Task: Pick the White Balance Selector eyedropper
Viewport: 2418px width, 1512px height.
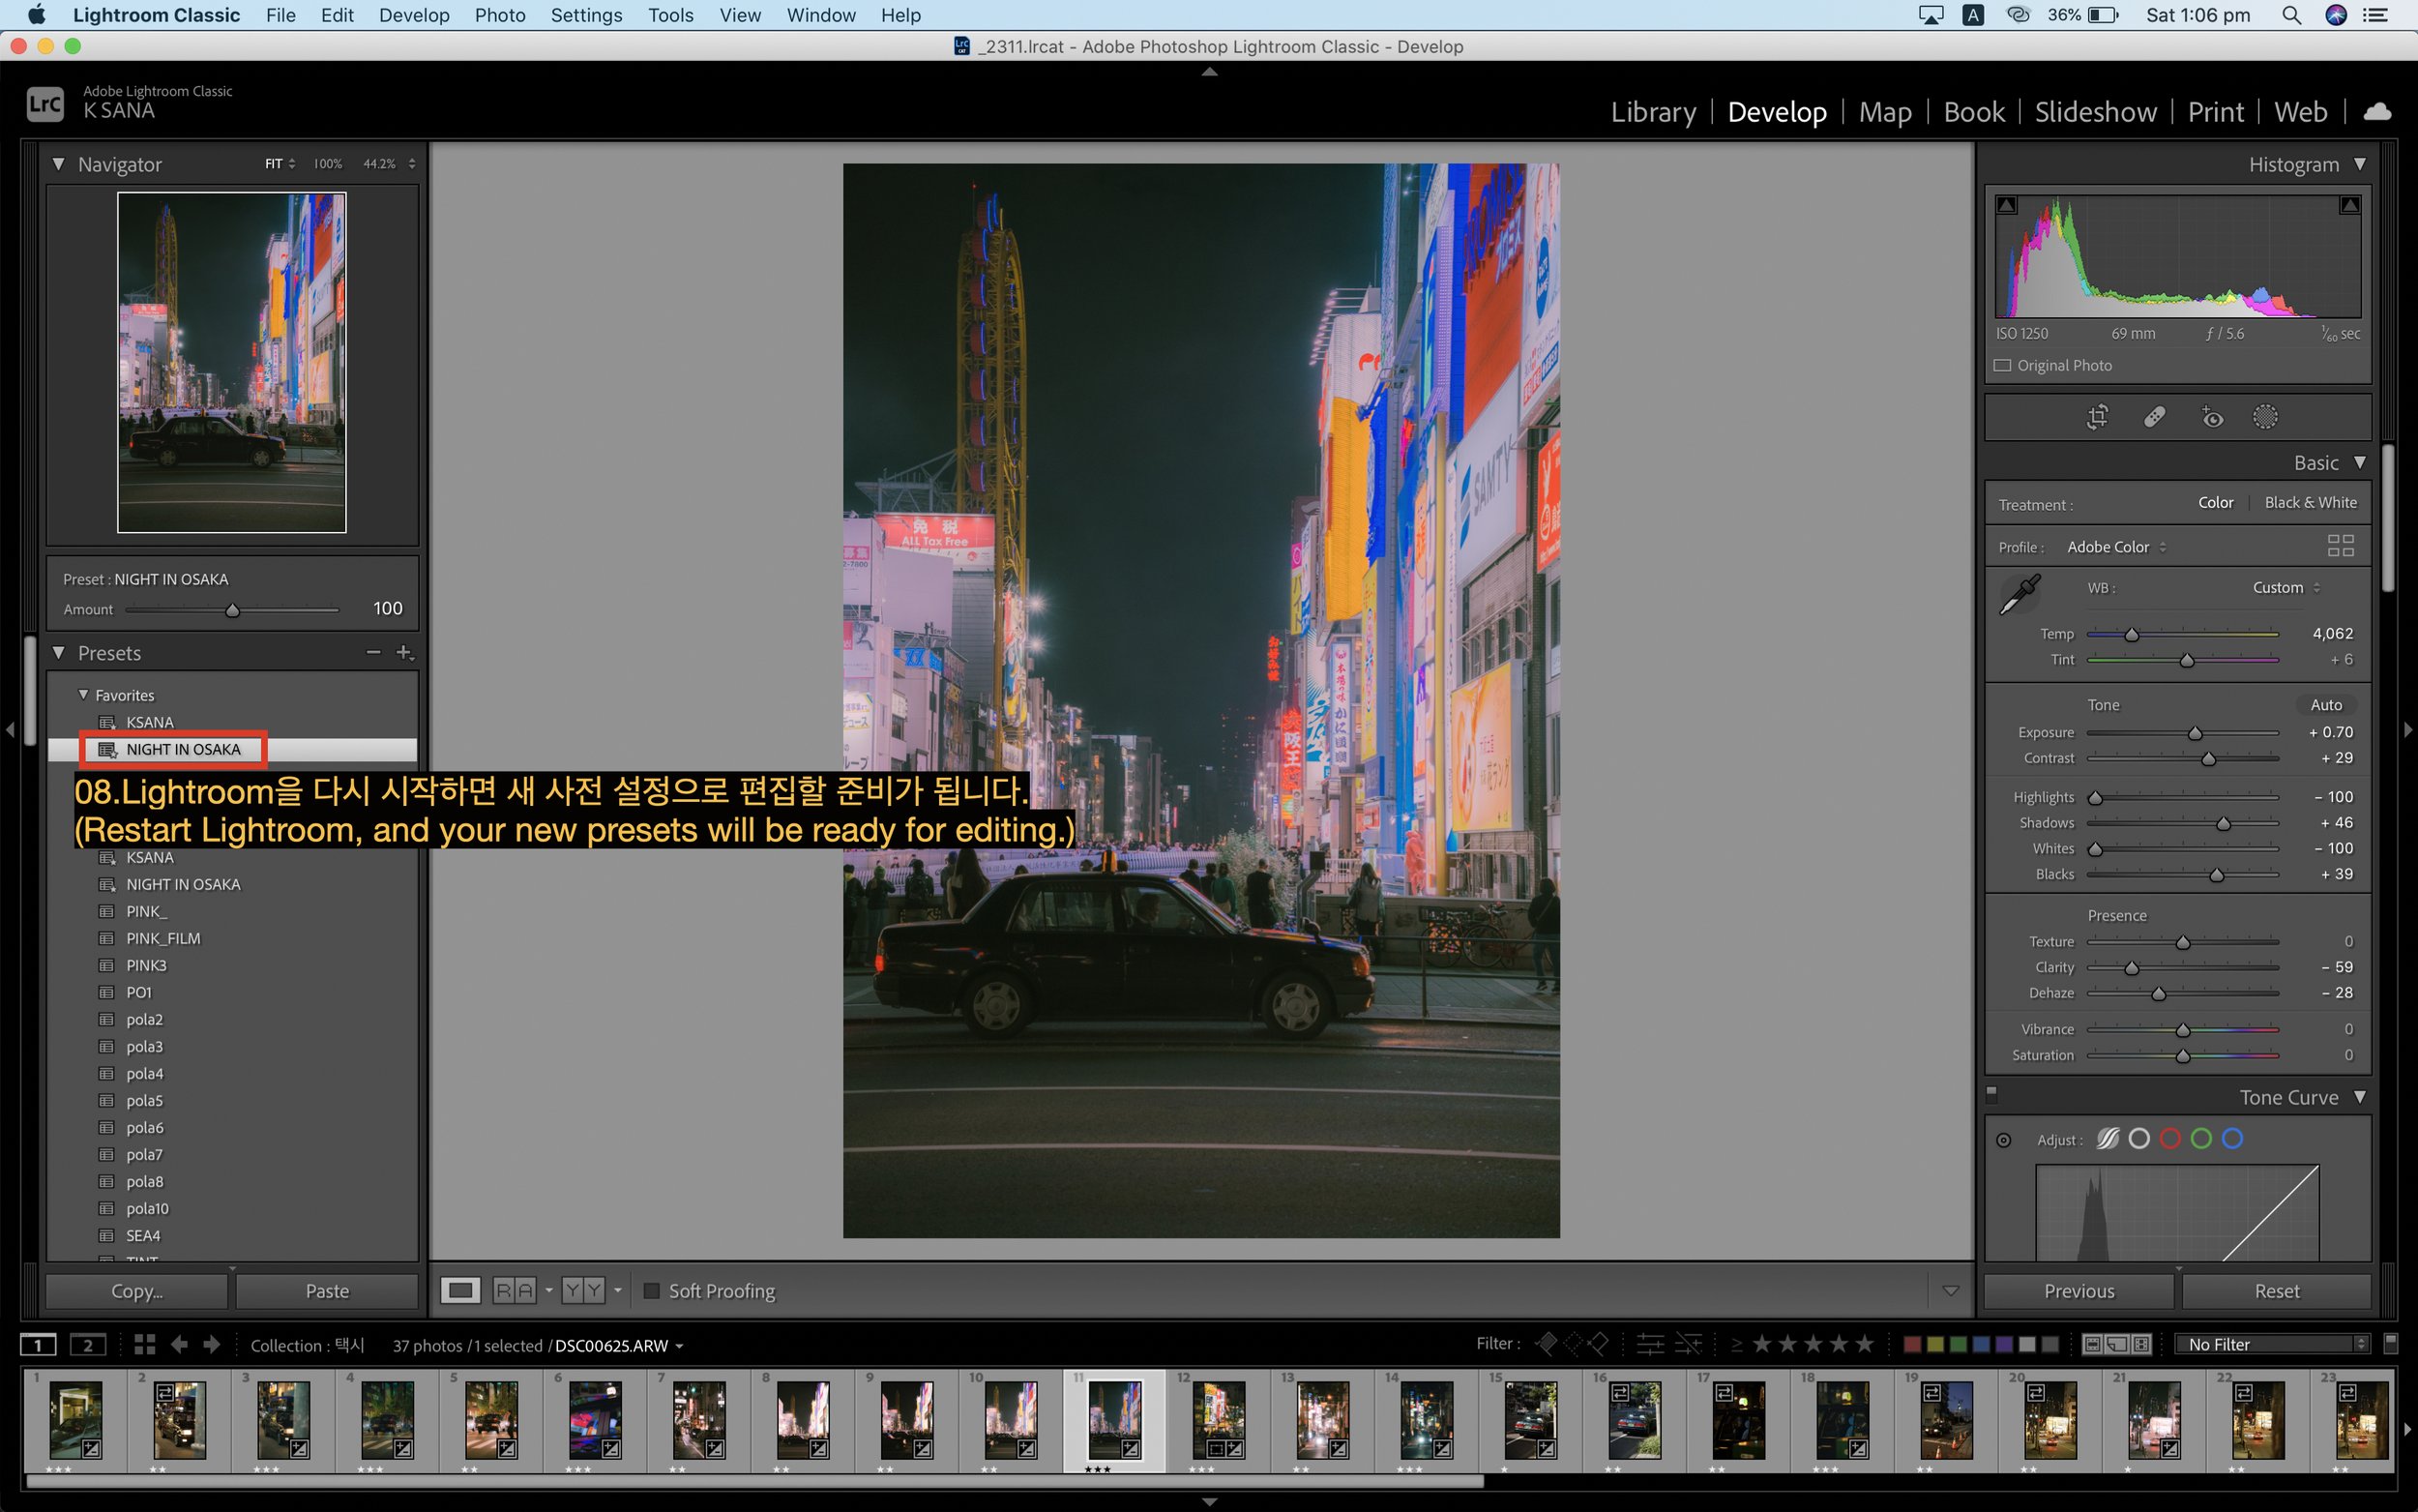Action: click(x=2020, y=594)
